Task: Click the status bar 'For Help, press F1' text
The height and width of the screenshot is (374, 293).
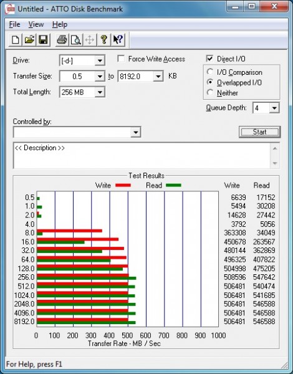Action: (34, 364)
